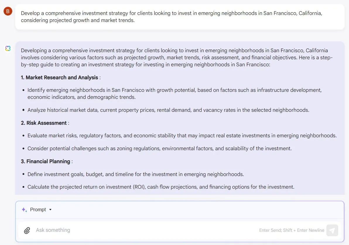Click the user avatar 'B' icon
349x245 pixels.
(x=8, y=11)
